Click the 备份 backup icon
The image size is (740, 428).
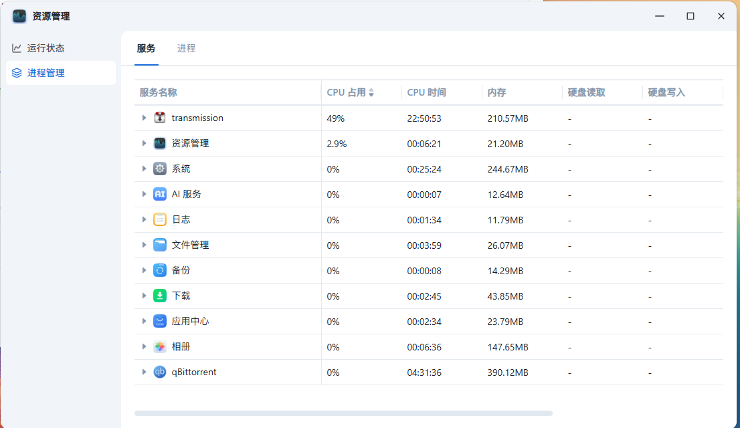(x=160, y=270)
